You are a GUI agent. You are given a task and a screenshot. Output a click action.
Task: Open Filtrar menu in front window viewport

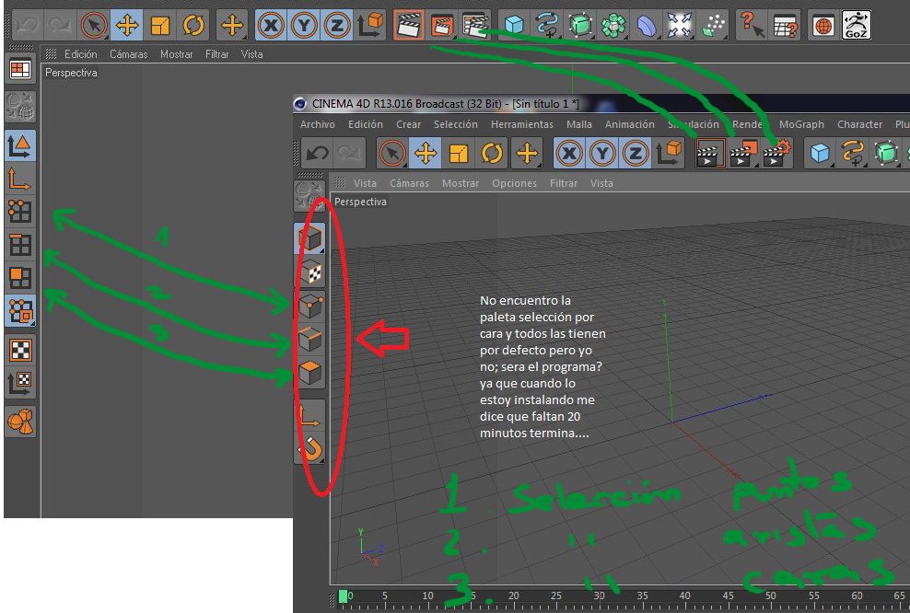pos(564,183)
